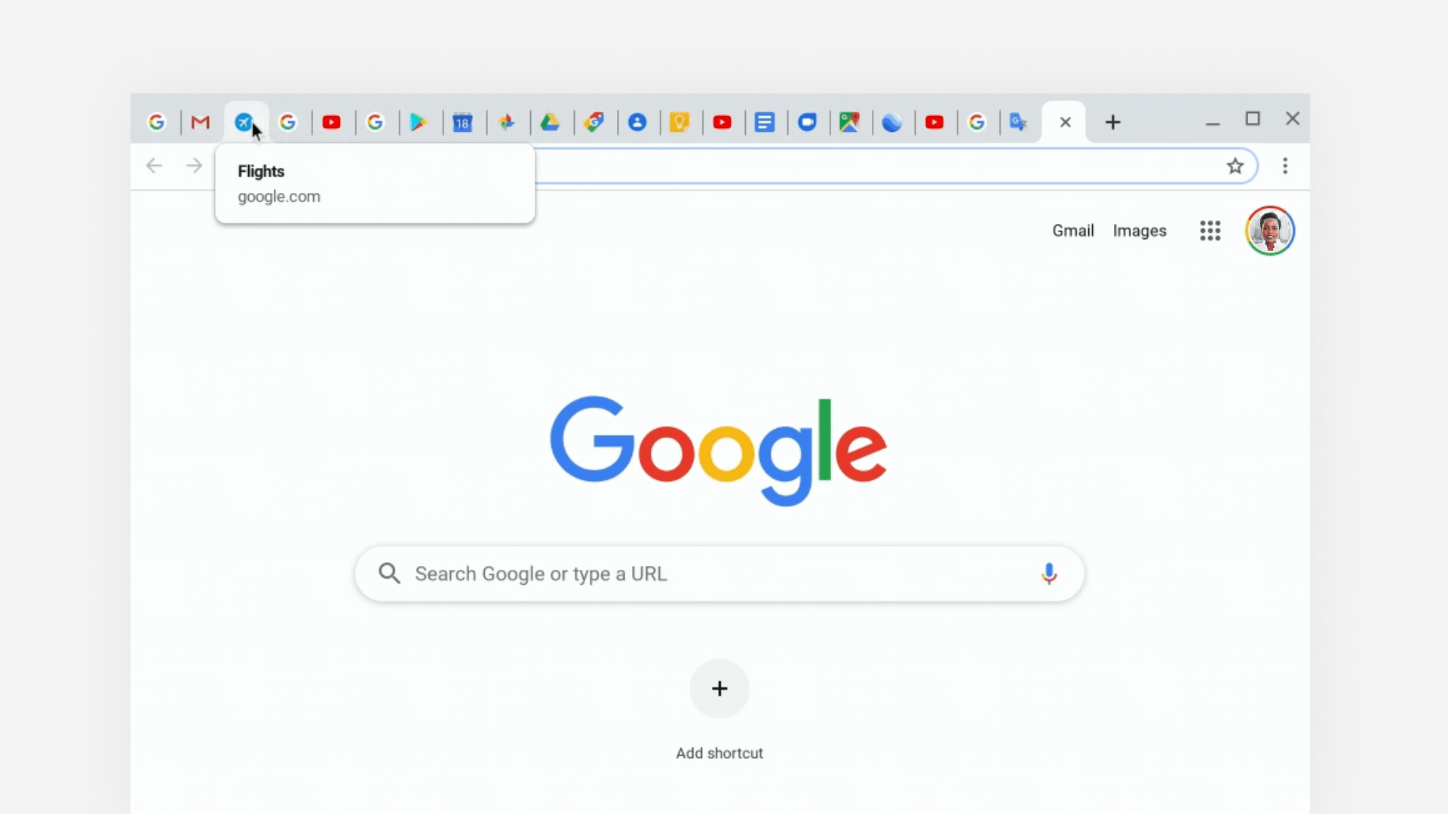Click Images link in top right
Image resolution: width=1448 pixels, height=814 pixels.
(x=1139, y=230)
